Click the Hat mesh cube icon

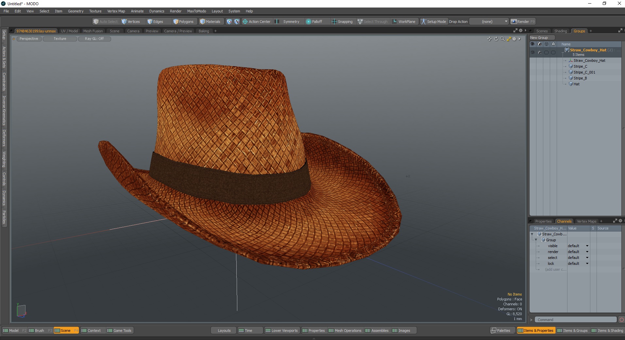pyautogui.click(x=571, y=84)
